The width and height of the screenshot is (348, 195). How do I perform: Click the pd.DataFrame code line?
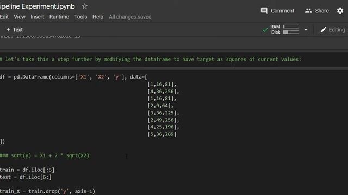point(73,77)
